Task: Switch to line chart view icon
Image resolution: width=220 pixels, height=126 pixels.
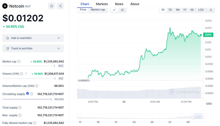Action: [x=114, y=10]
